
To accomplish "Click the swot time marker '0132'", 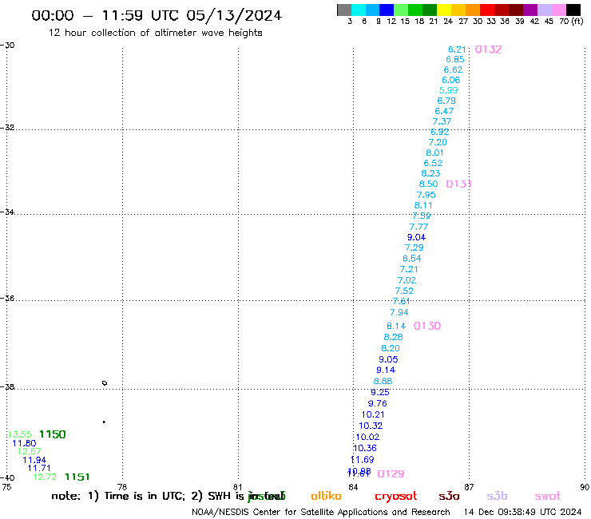I will (x=488, y=50).
